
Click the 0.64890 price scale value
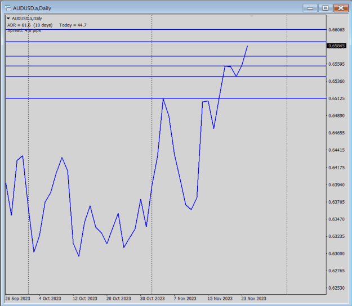[336, 116]
